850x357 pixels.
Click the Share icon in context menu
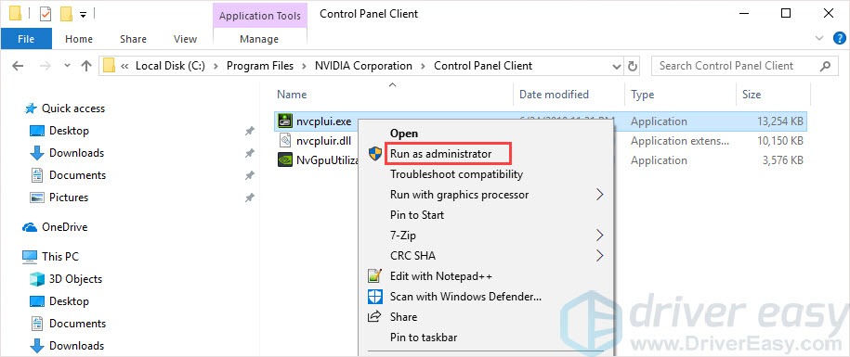[374, 317]
